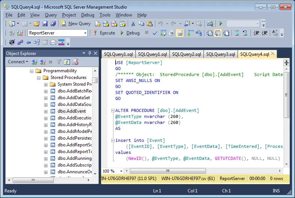Open Analysis Services DMX Query icon
Screen dimensions: 295x198
[114, 24]
